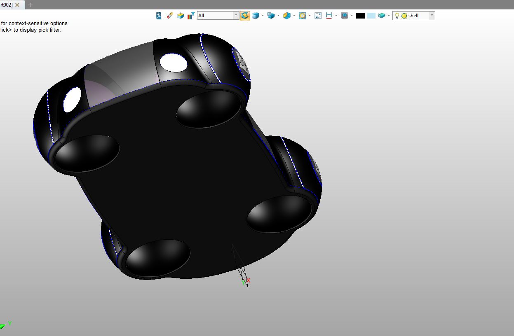This screenshot has width=514, height=336.
Task: Click the fit-to-window frame icon
Action: coord(318,16)
